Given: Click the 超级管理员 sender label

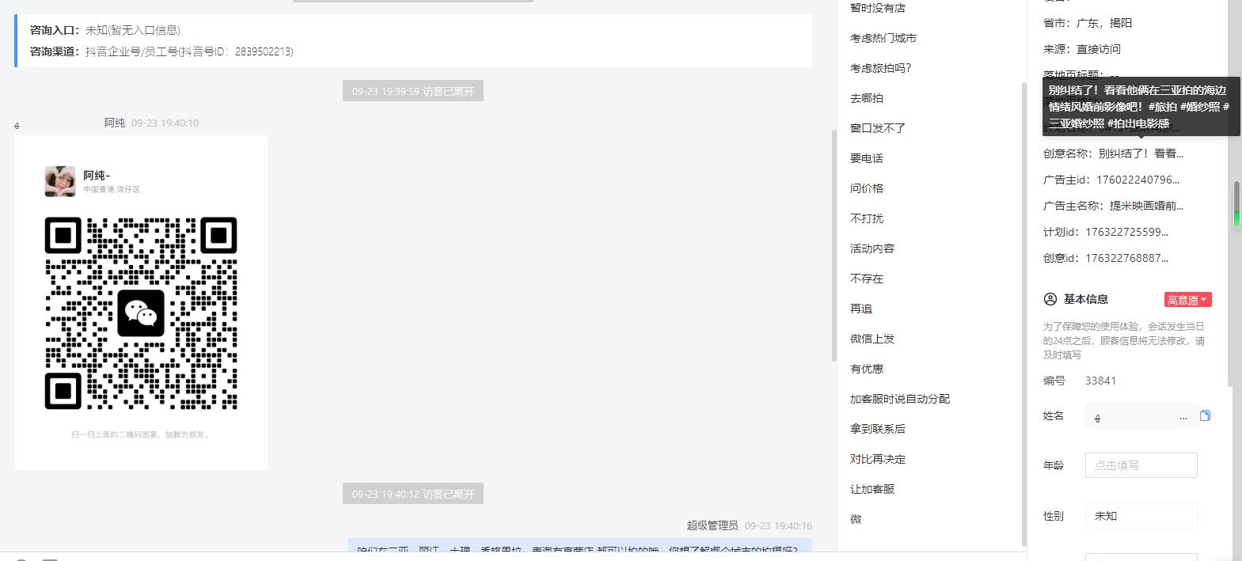Looking at the screenshot, I should tap(712, 525).
